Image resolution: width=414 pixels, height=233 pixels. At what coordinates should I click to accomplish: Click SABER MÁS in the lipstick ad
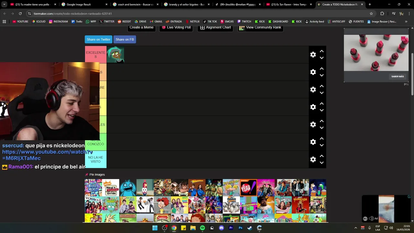tap(398, 77)
